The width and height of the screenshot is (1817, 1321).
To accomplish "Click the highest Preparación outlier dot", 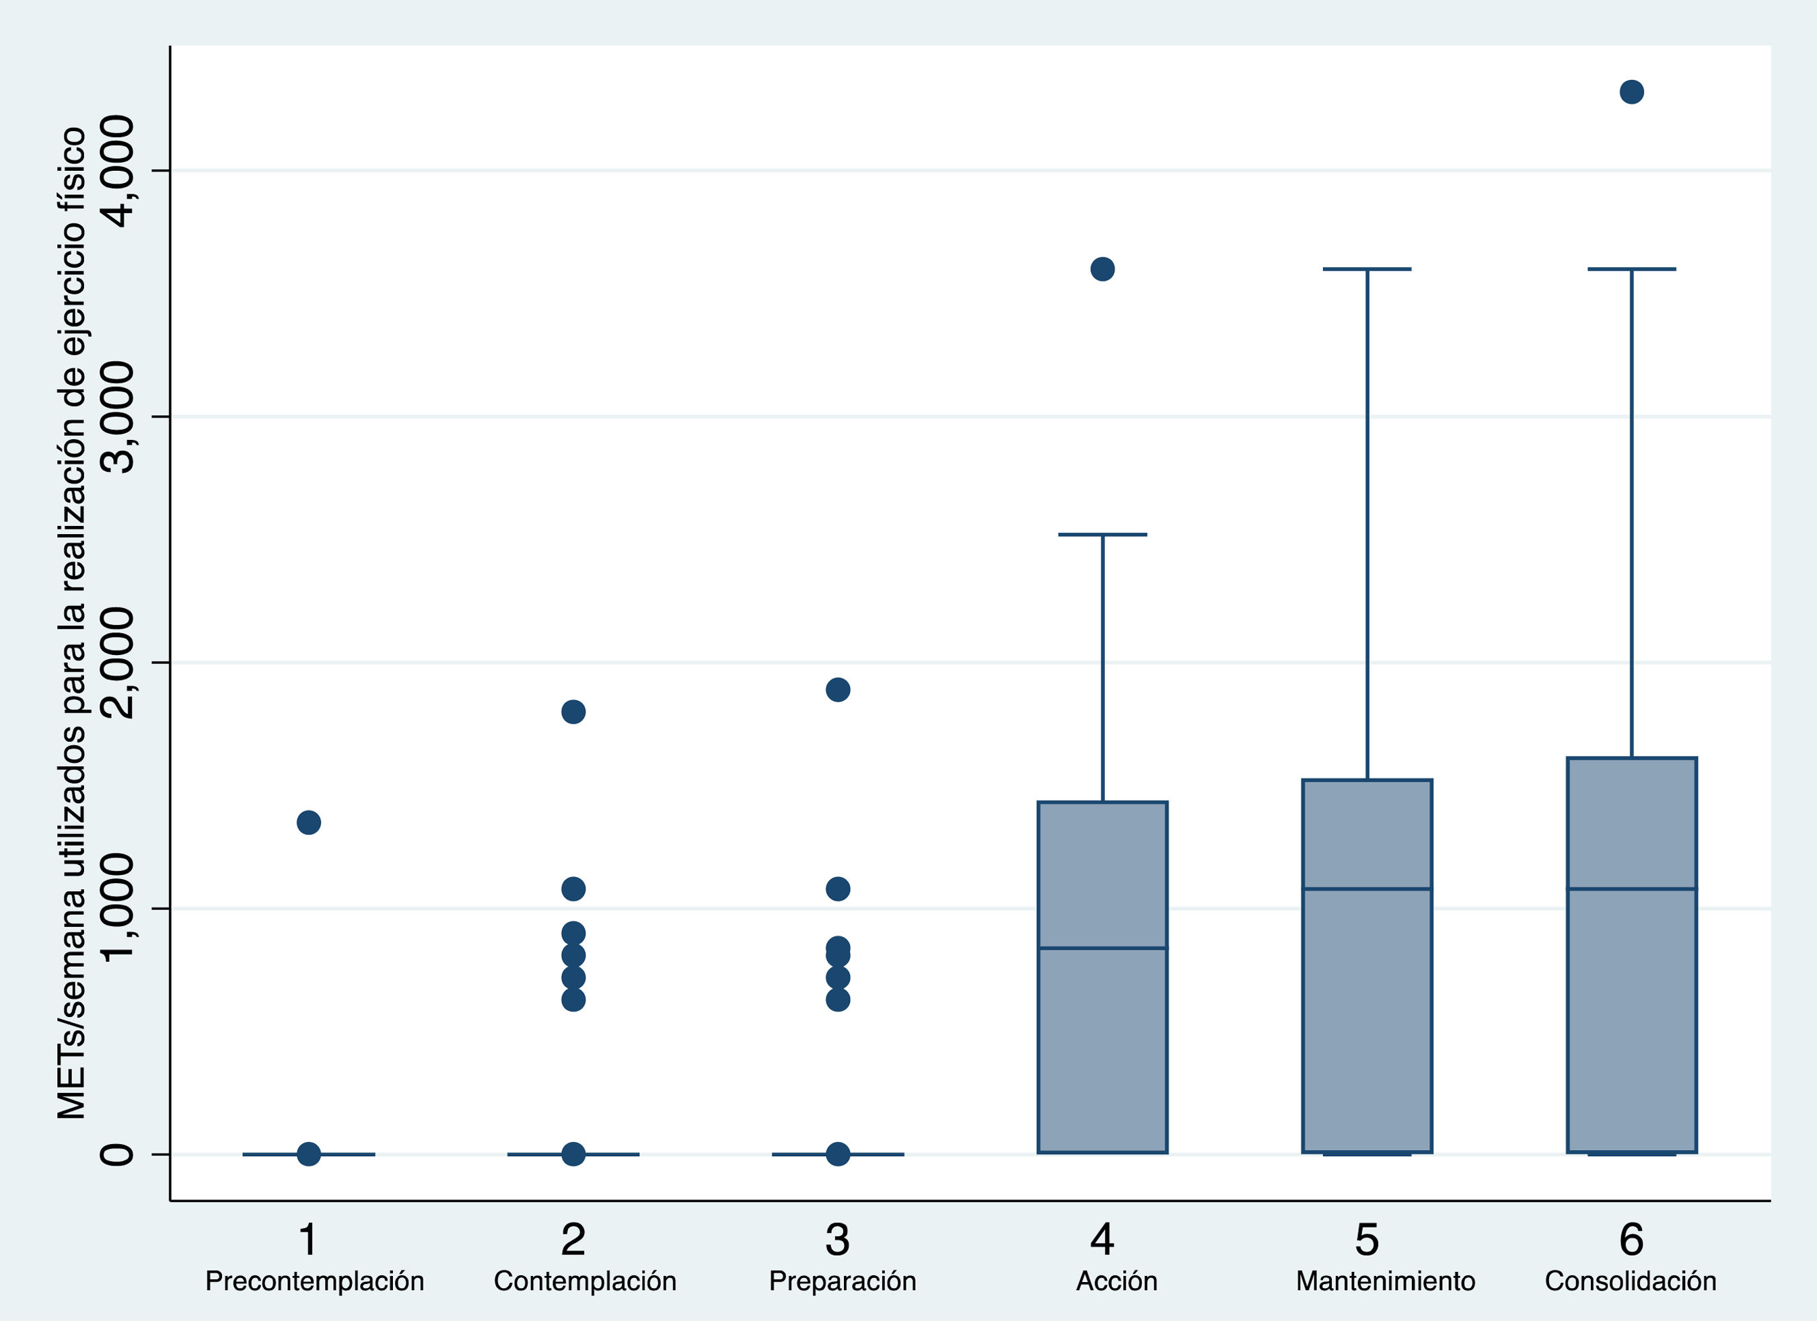I will pyautogui.click(x=837, y=689).
